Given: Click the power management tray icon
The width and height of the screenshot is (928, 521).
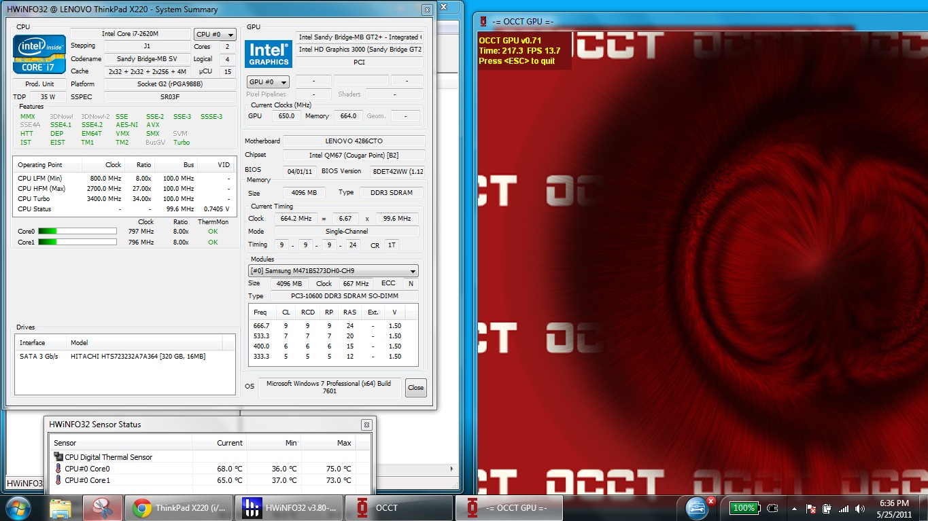Looking at the screenshot, I should click(827, 508).
